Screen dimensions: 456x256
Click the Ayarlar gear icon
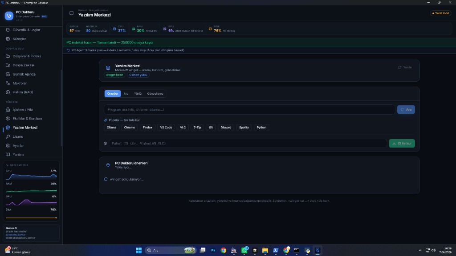click(8, 146)
